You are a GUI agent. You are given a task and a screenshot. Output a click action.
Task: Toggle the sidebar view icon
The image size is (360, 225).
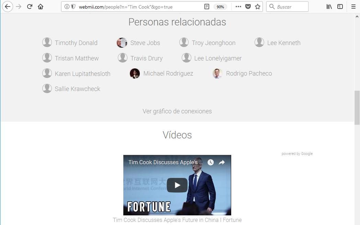pos(340,7)
